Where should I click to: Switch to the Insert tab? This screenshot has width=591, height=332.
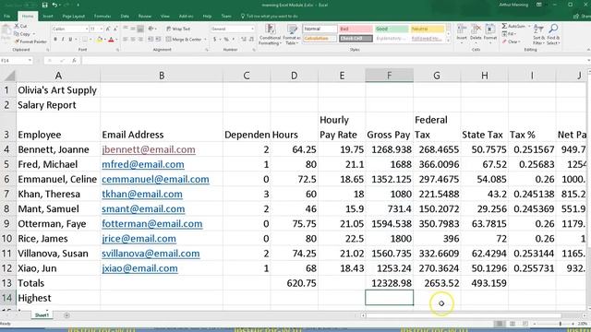(x=48, y=17)
